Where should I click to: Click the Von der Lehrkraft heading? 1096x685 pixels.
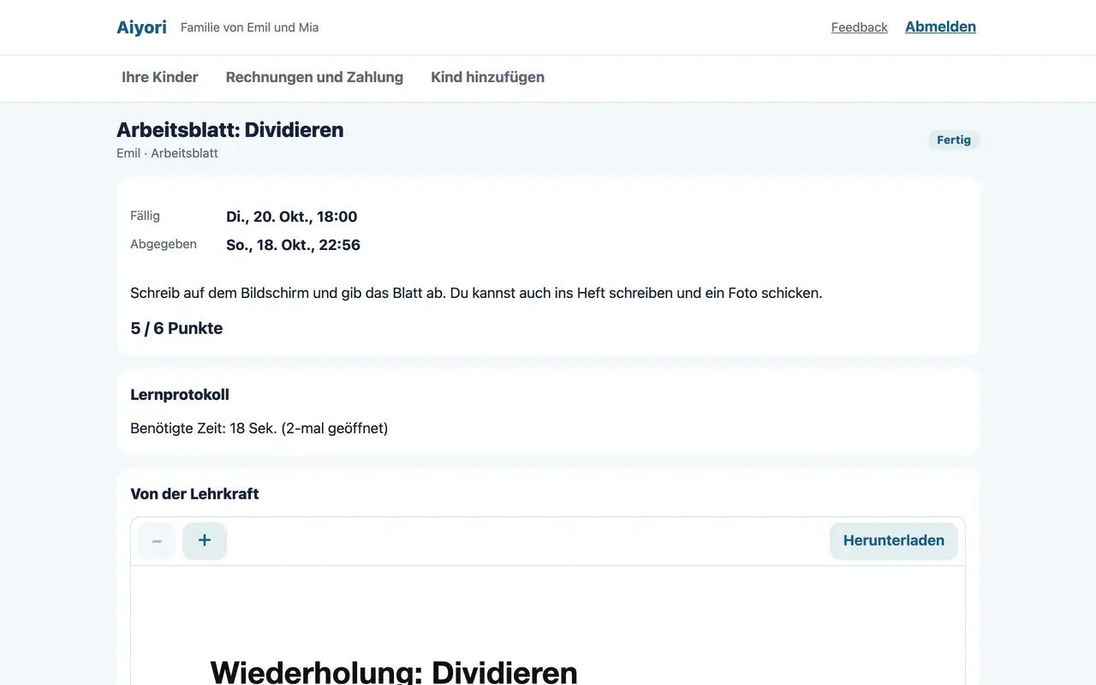point(194,494)
